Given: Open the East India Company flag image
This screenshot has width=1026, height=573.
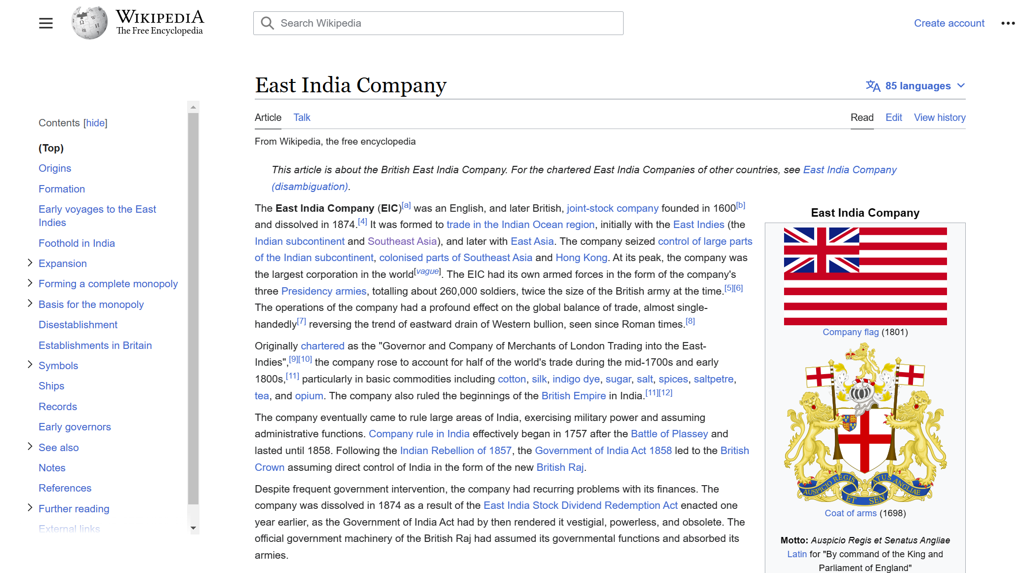Looking at the screenshot, I should click(865, 276).
